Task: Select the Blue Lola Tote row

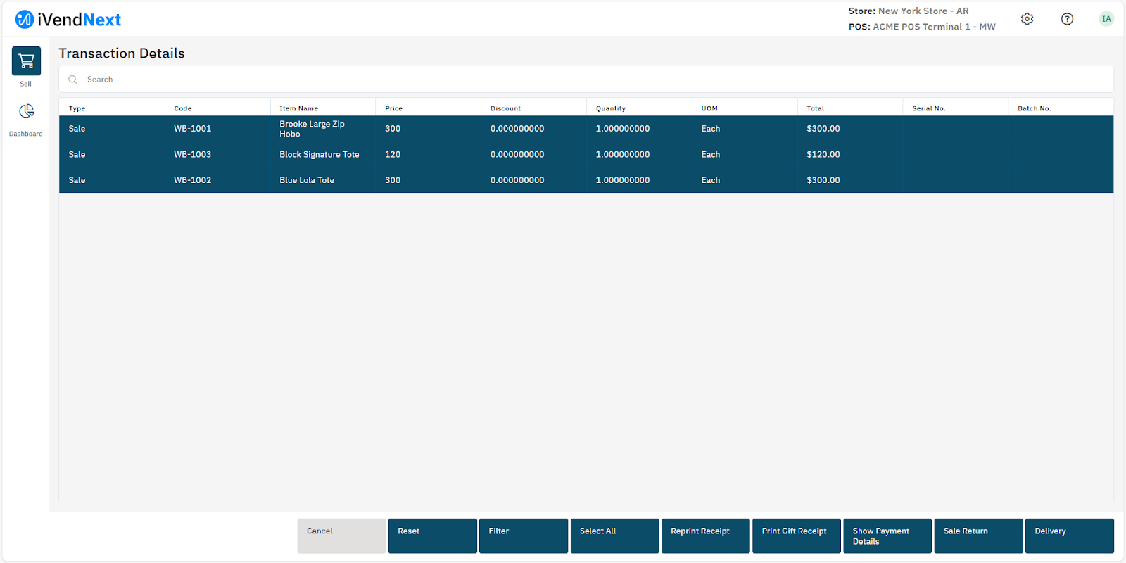Action: click(x=307, y=180)
